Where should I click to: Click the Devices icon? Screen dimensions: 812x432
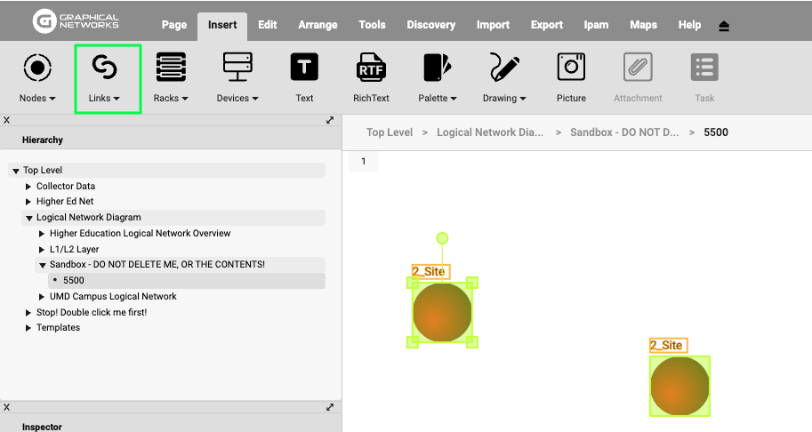pyautogui.click(x=237, y=68)
